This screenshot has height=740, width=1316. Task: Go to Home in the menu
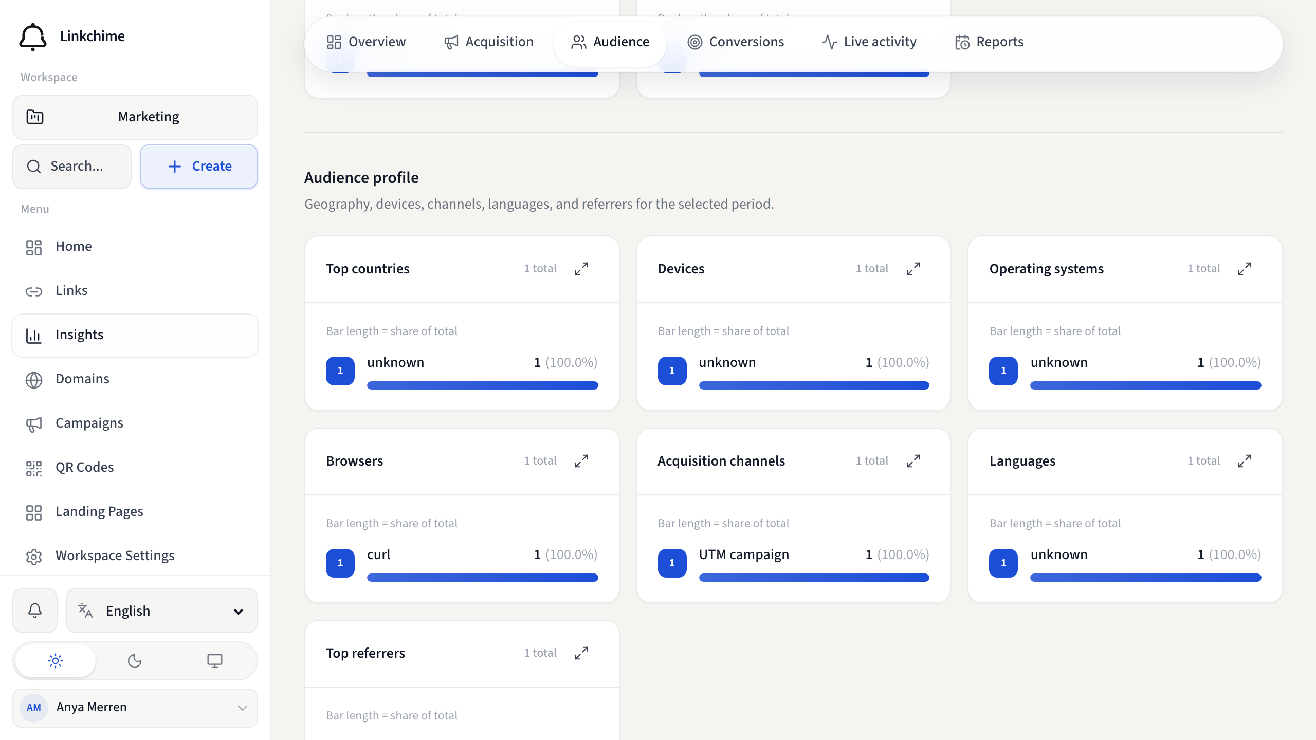[135, 247]
